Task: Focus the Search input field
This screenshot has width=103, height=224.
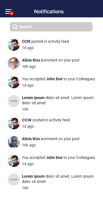Action: [51, 27]
